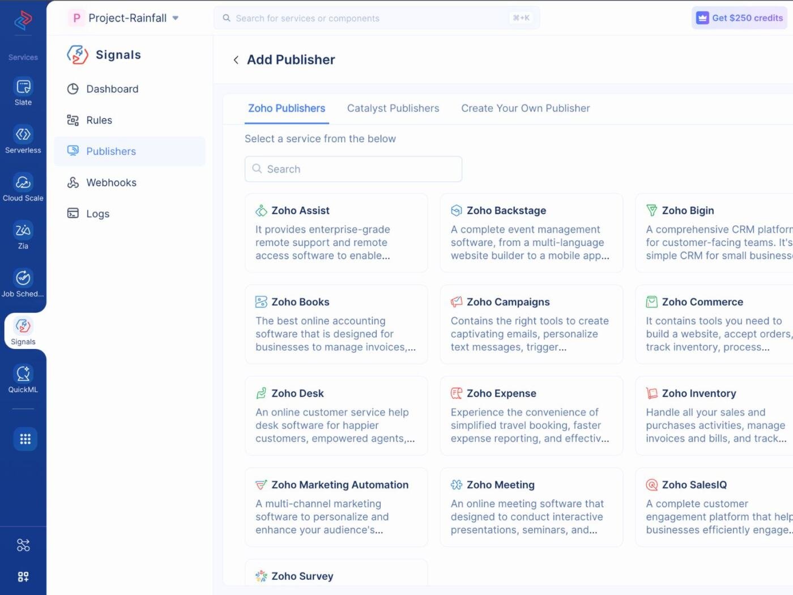Image resolution: width=793 pixels, height=595 pixels.
Task: Open the Publishers page
Action: [130, 151]
